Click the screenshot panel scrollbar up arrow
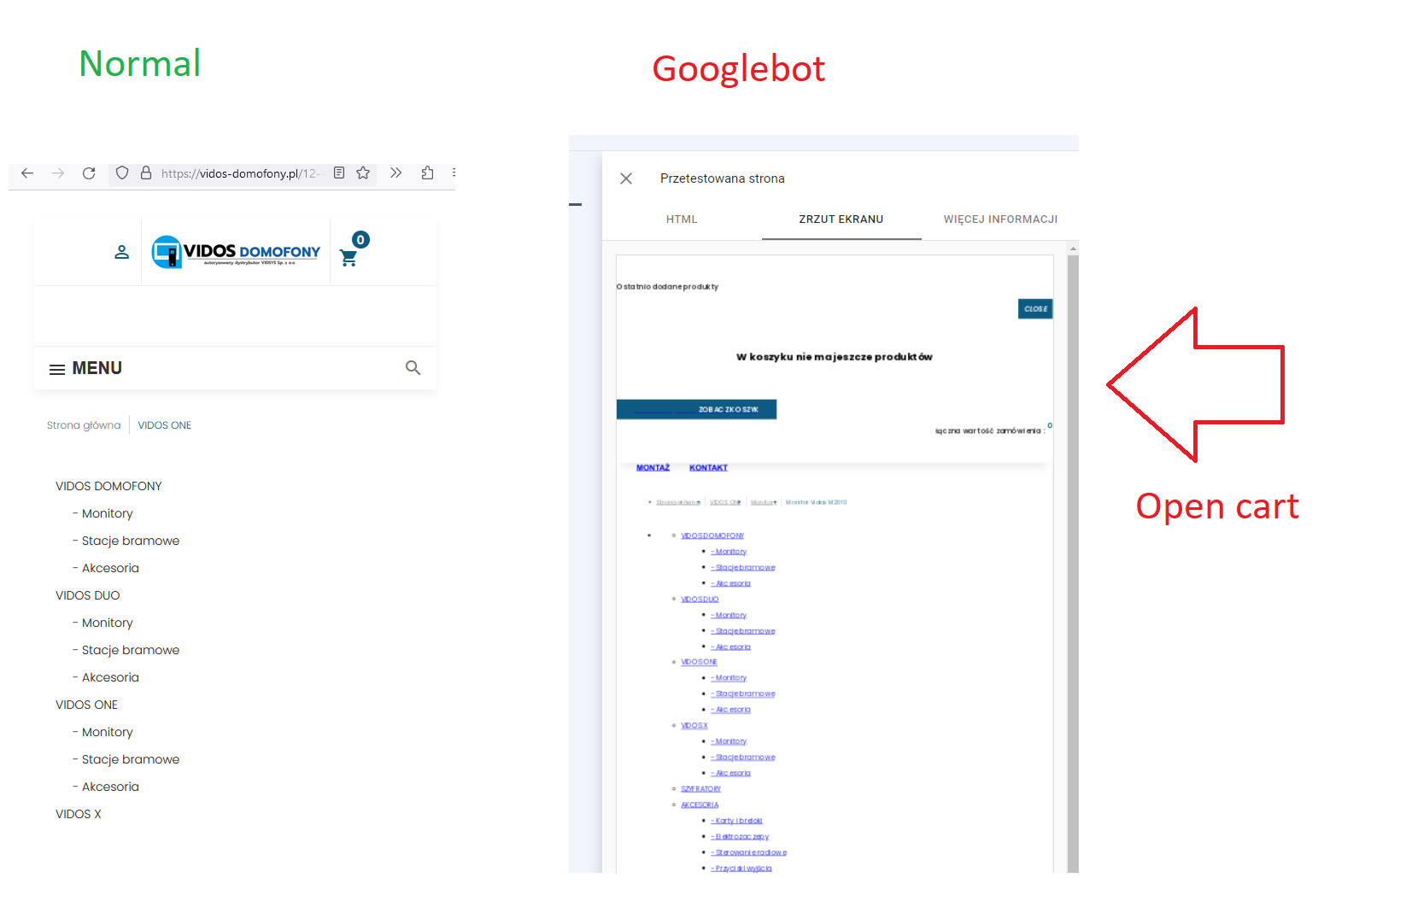Viewport: 1406px width, 907px height. (x=1073, y=249)
